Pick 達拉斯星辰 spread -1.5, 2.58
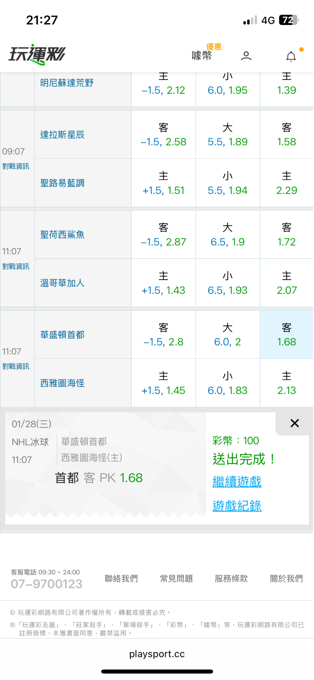This screenshot has height=680, width=314. pos(163,135)
